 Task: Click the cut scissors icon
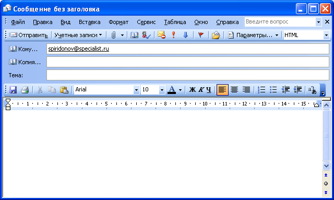click(x=40, y=90)
